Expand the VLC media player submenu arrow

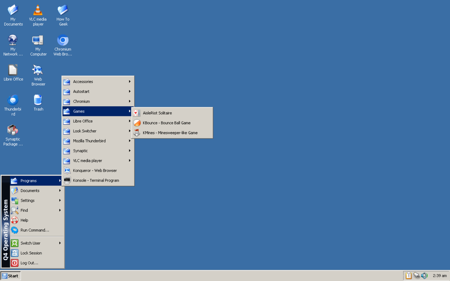(x=130, y=160)
